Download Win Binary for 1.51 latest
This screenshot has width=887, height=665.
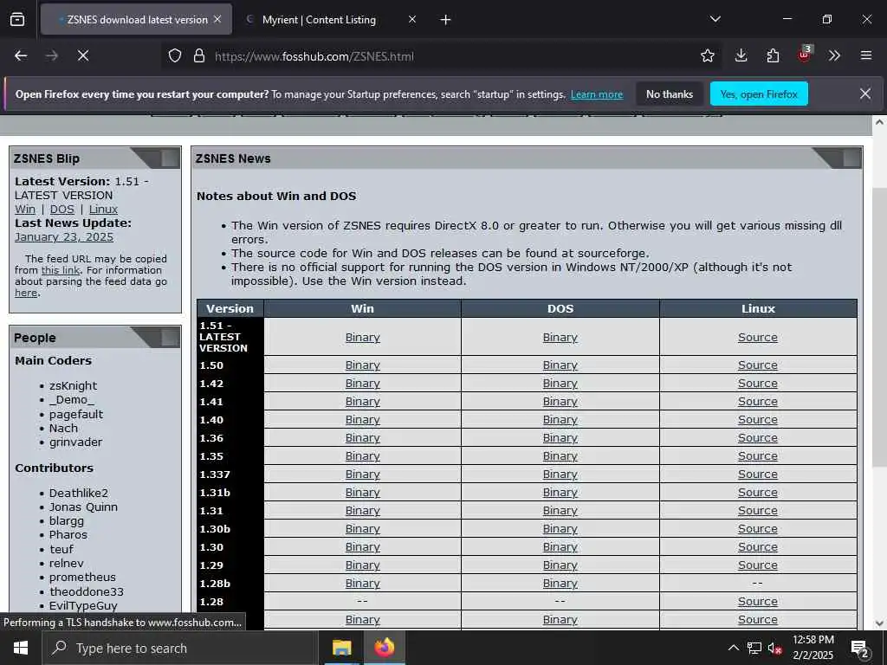click(363, 338)
